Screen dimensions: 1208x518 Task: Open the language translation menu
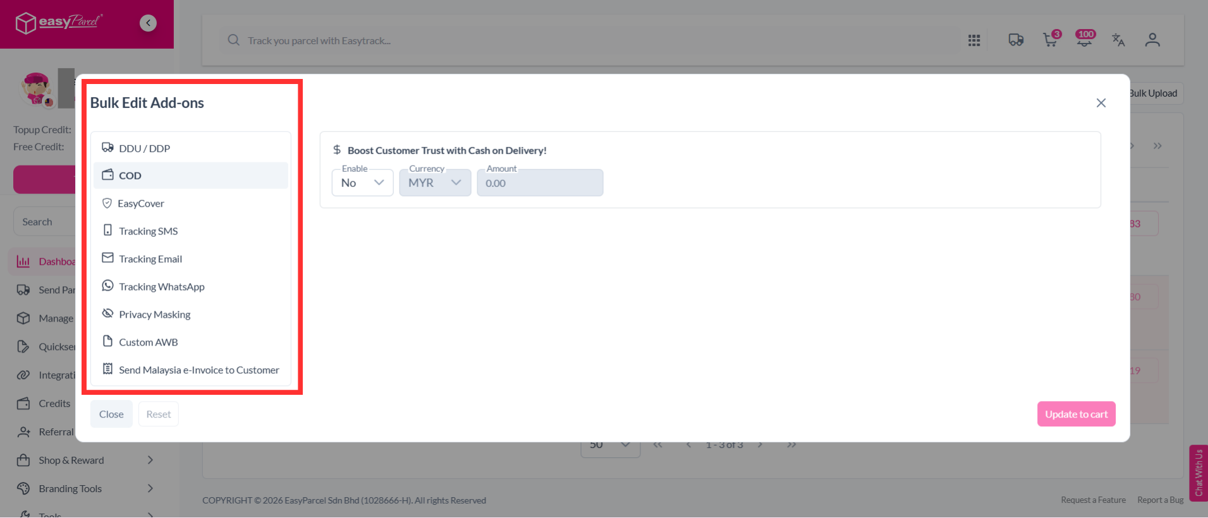click(x=1118, y=40)
